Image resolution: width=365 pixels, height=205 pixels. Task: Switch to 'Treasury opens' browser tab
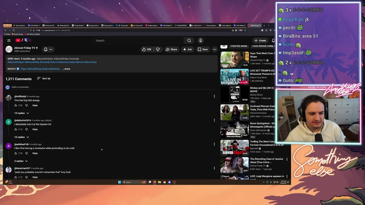[151, 25]
